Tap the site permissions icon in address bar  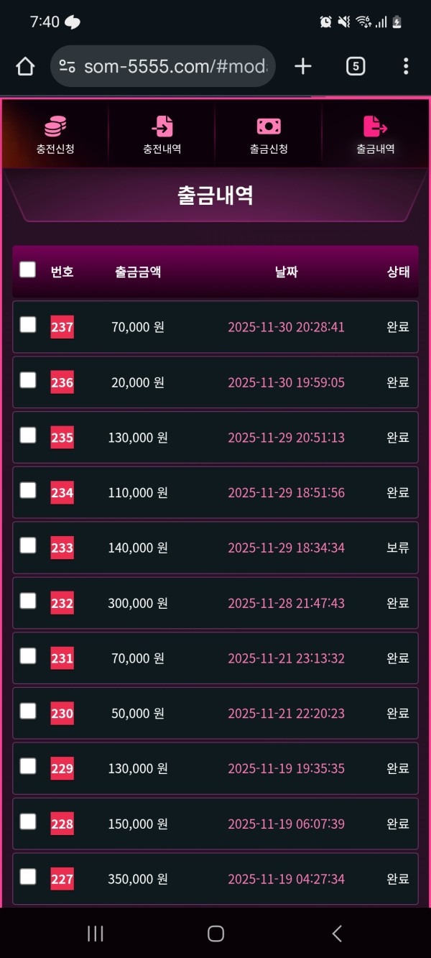click(68, 66)
